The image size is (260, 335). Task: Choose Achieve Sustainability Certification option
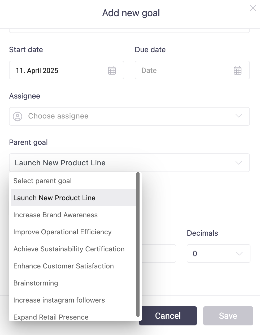[x=69, y=249]
